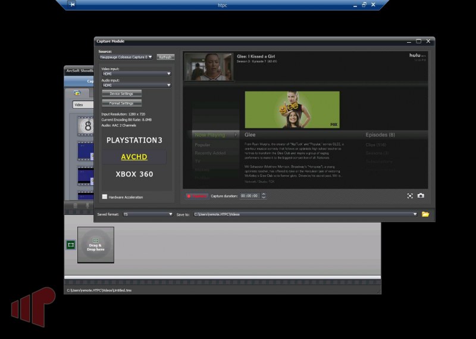Click the Drag & Drop here storyboard slot

[96, 245]
